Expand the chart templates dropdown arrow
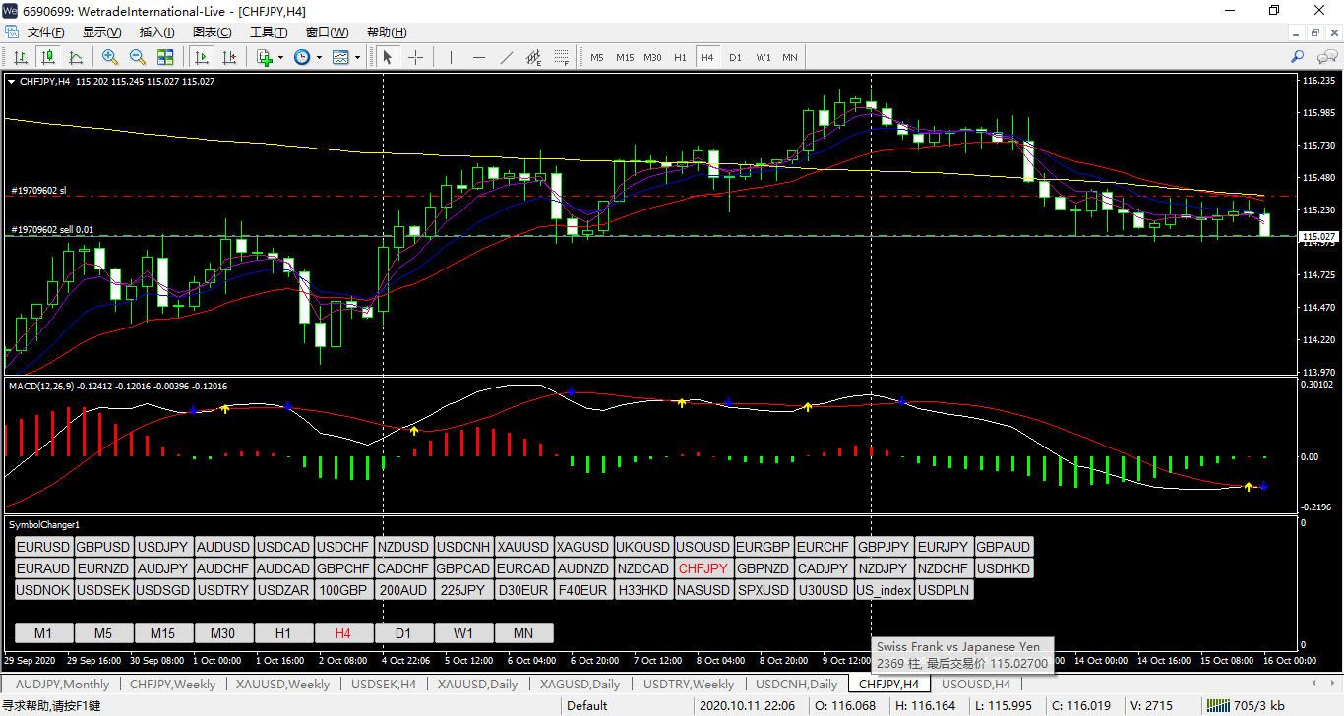Viewport: 1344px width, 716px height. point(357,57)
